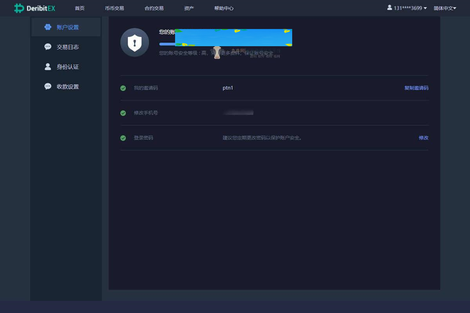Click the green check beside 我的邀请码
This screenshot has height=313, width=470.
click(123, 88)
